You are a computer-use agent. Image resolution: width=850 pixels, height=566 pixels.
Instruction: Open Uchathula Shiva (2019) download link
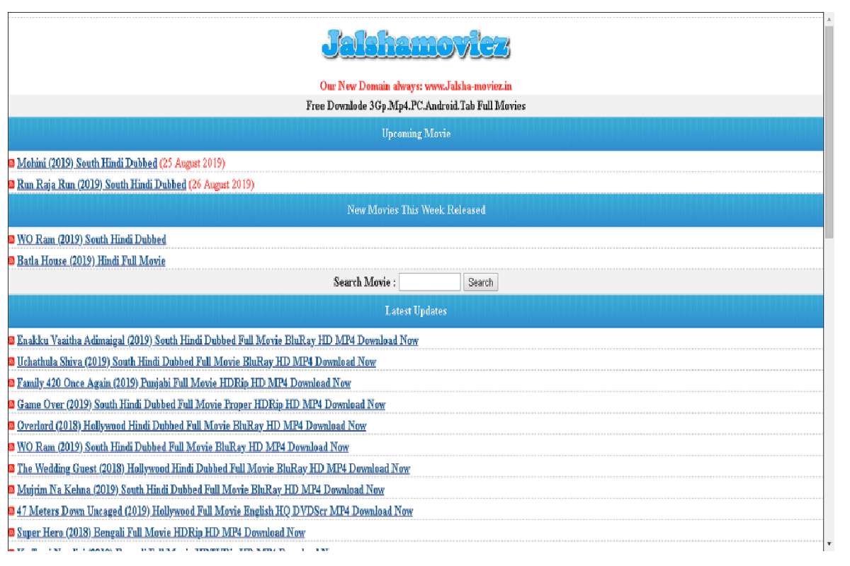[x=196, y=362]
